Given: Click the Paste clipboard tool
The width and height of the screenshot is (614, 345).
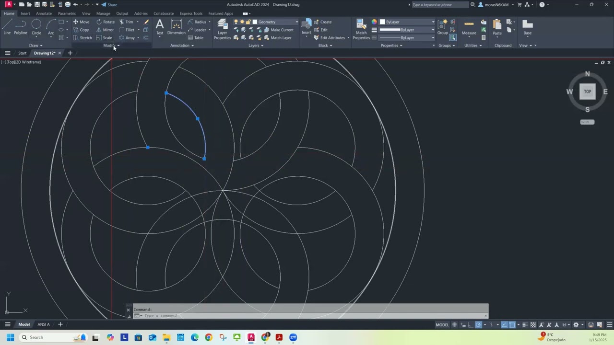Looking at the screenshot, I should 497,27.
